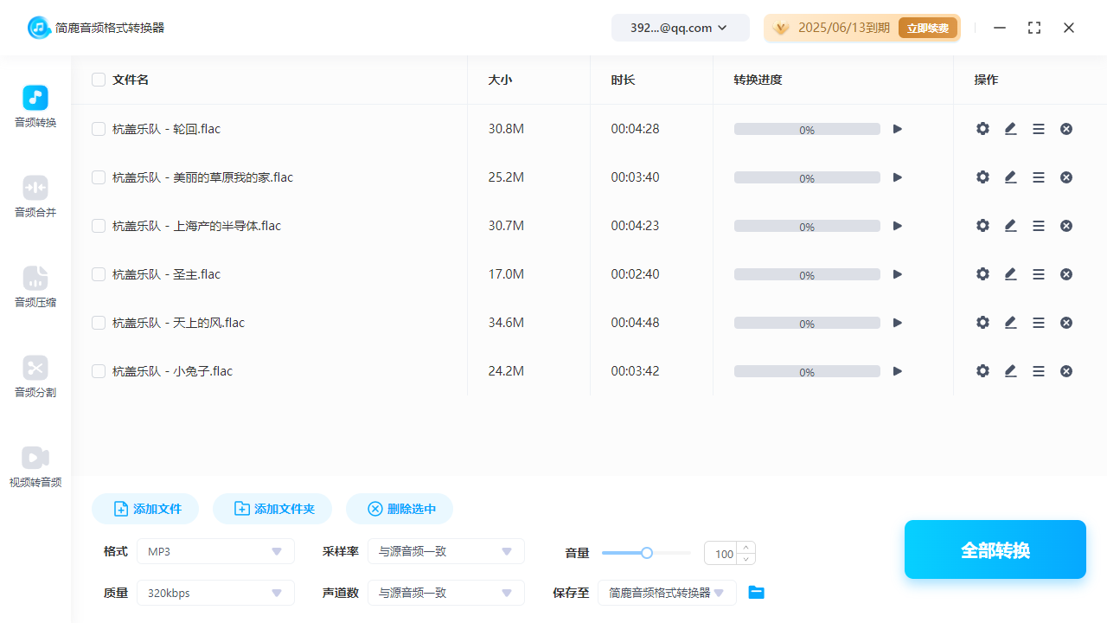Viewport: 1107px width, 623px height.
Task: Click the 音量 slider handle
Action: pos(646,553)
